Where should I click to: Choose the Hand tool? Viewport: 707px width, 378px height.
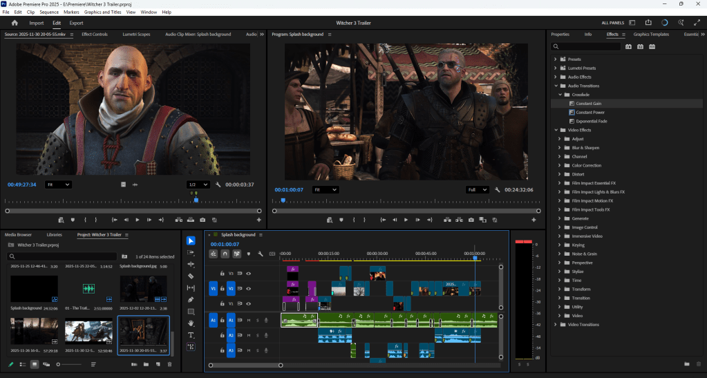coord(191,323)
